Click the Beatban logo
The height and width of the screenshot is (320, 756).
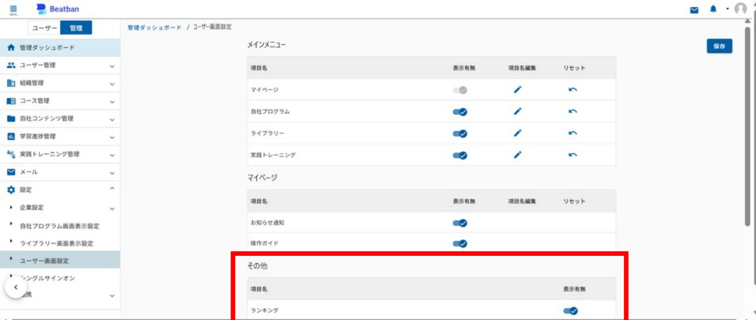58,9
